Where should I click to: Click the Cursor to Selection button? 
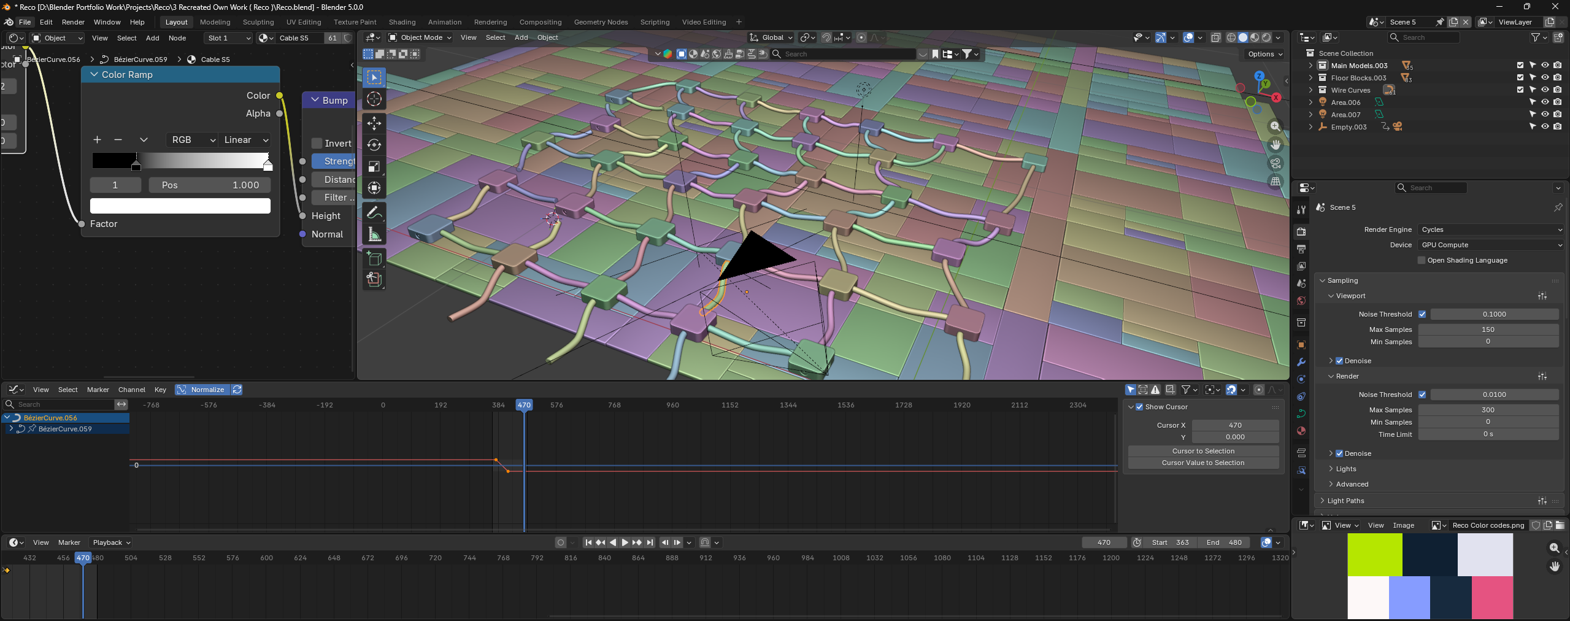tap(1203, 451)
